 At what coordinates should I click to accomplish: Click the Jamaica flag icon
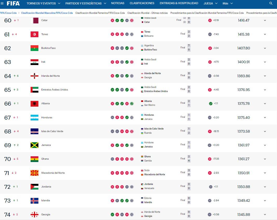point(34,145)
